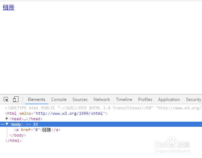This screenshot has height=158, width=202.
Task: Toggle the device toolbar icon
Action: click(x=16, y=99)
